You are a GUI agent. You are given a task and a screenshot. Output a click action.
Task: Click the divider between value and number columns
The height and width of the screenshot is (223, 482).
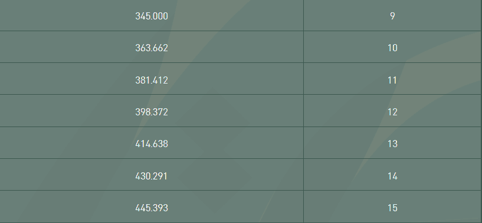303,111
